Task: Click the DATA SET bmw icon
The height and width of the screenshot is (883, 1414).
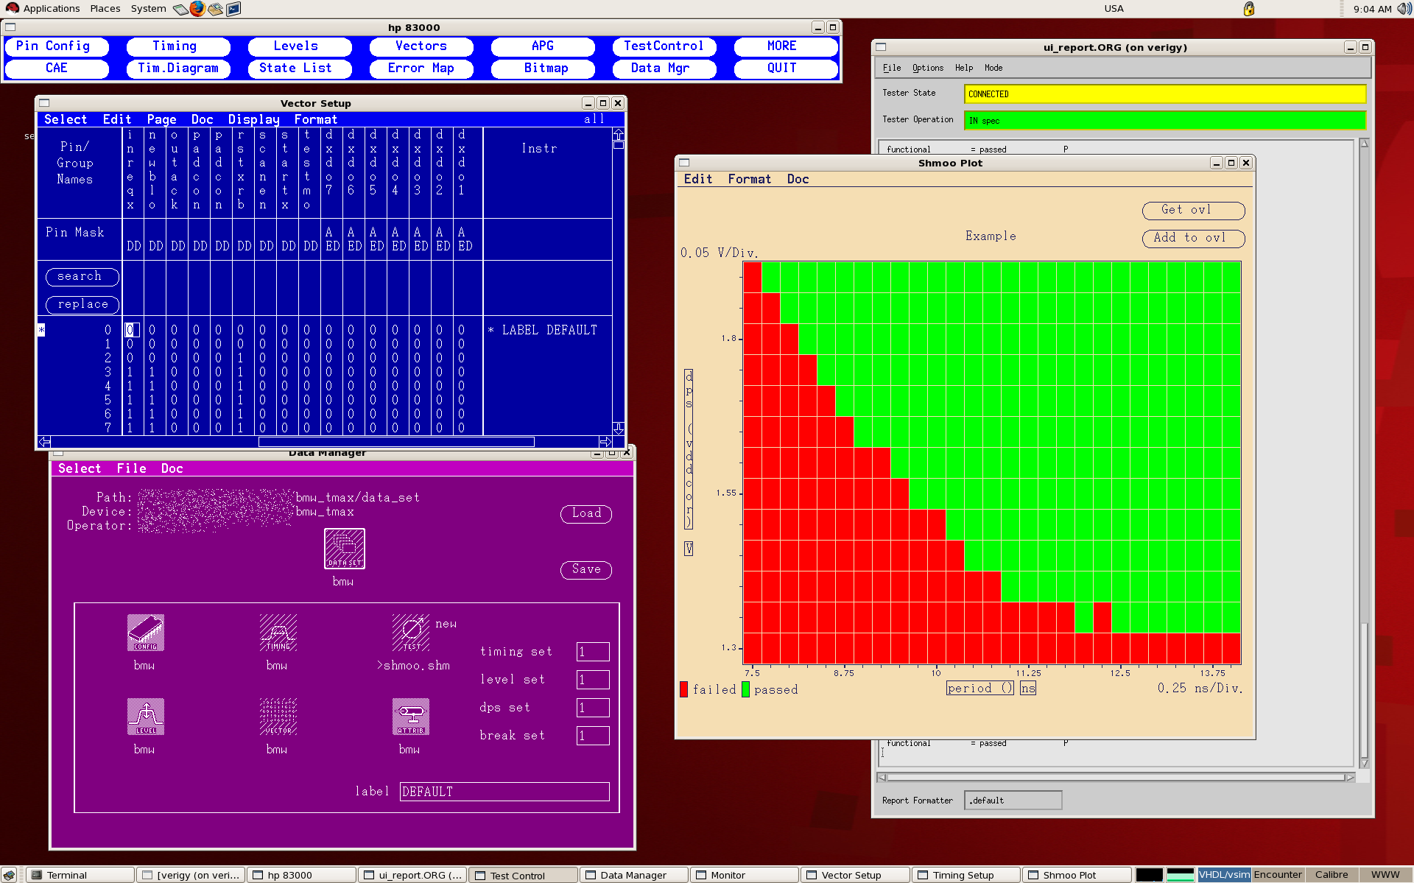Action: coord(344,549)
